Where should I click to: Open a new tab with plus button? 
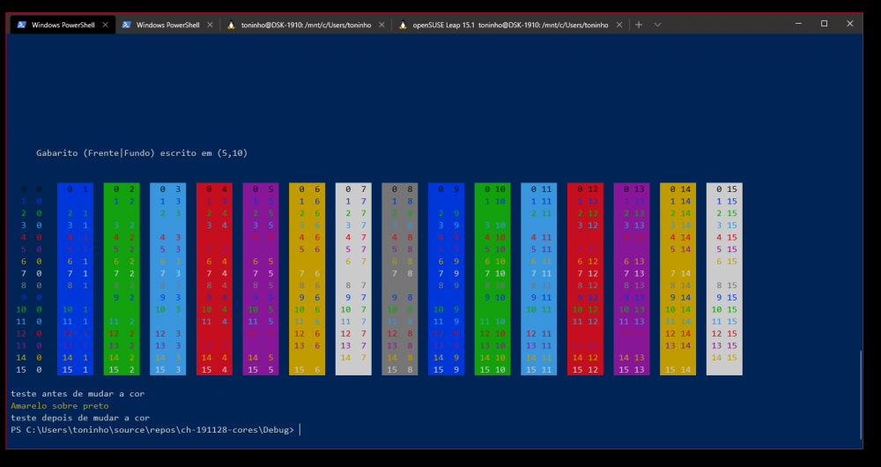click(x=638, y=25)
